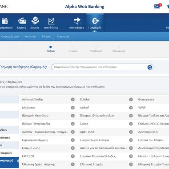The image size is (169, 169).
Task: Click the arrow next to Ethelon
Action: (131, 100)
